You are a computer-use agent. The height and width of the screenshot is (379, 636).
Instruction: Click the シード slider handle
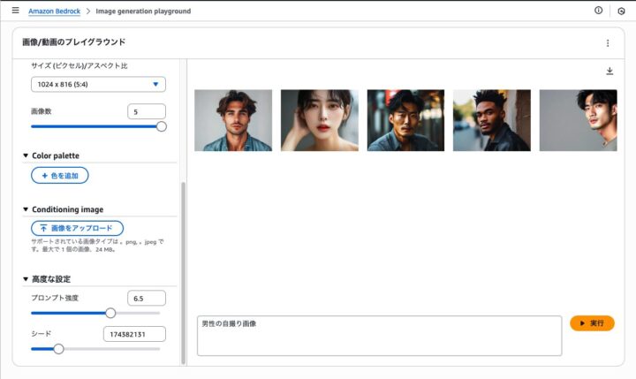pyautogui.click(x=58, y=349)
